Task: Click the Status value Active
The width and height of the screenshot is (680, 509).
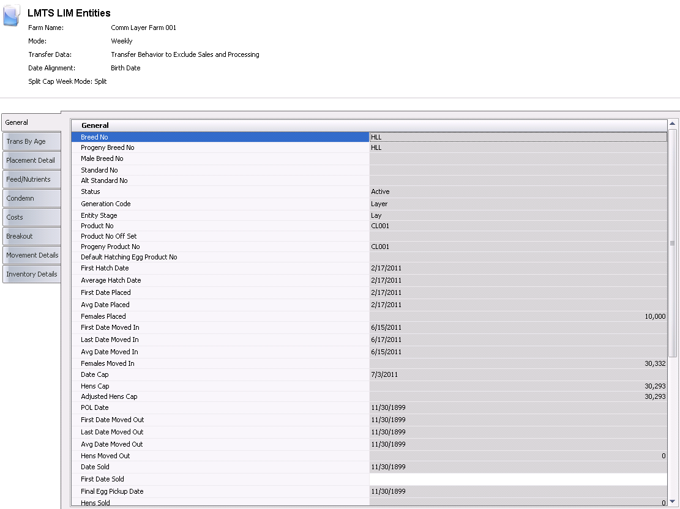Action: [x=380, y=191]
